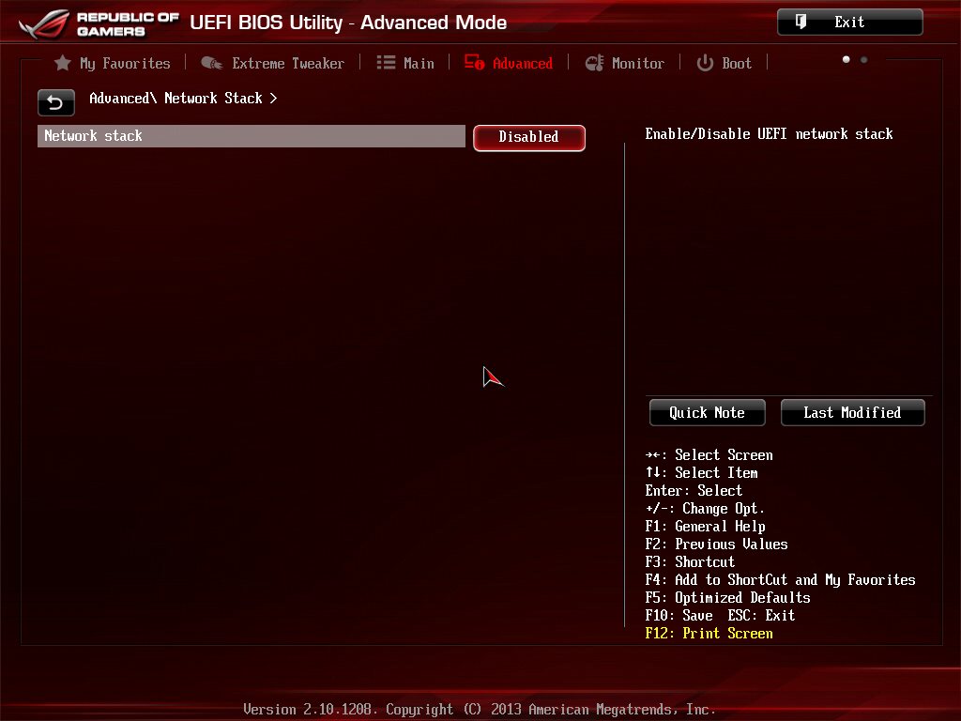This screenshot has height=721, width=961.
Task: Click the 'F12: Print Screen' hint
Action: [709, 634]
